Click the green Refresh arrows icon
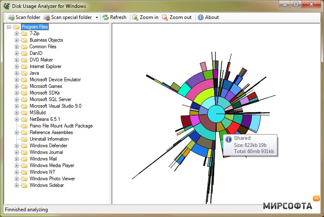The image size is (324, 217). pos(106,17)
